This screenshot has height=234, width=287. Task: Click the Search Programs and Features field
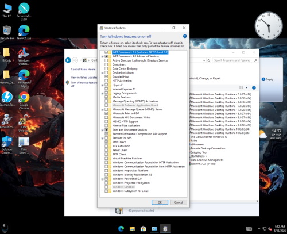point(235,60)
